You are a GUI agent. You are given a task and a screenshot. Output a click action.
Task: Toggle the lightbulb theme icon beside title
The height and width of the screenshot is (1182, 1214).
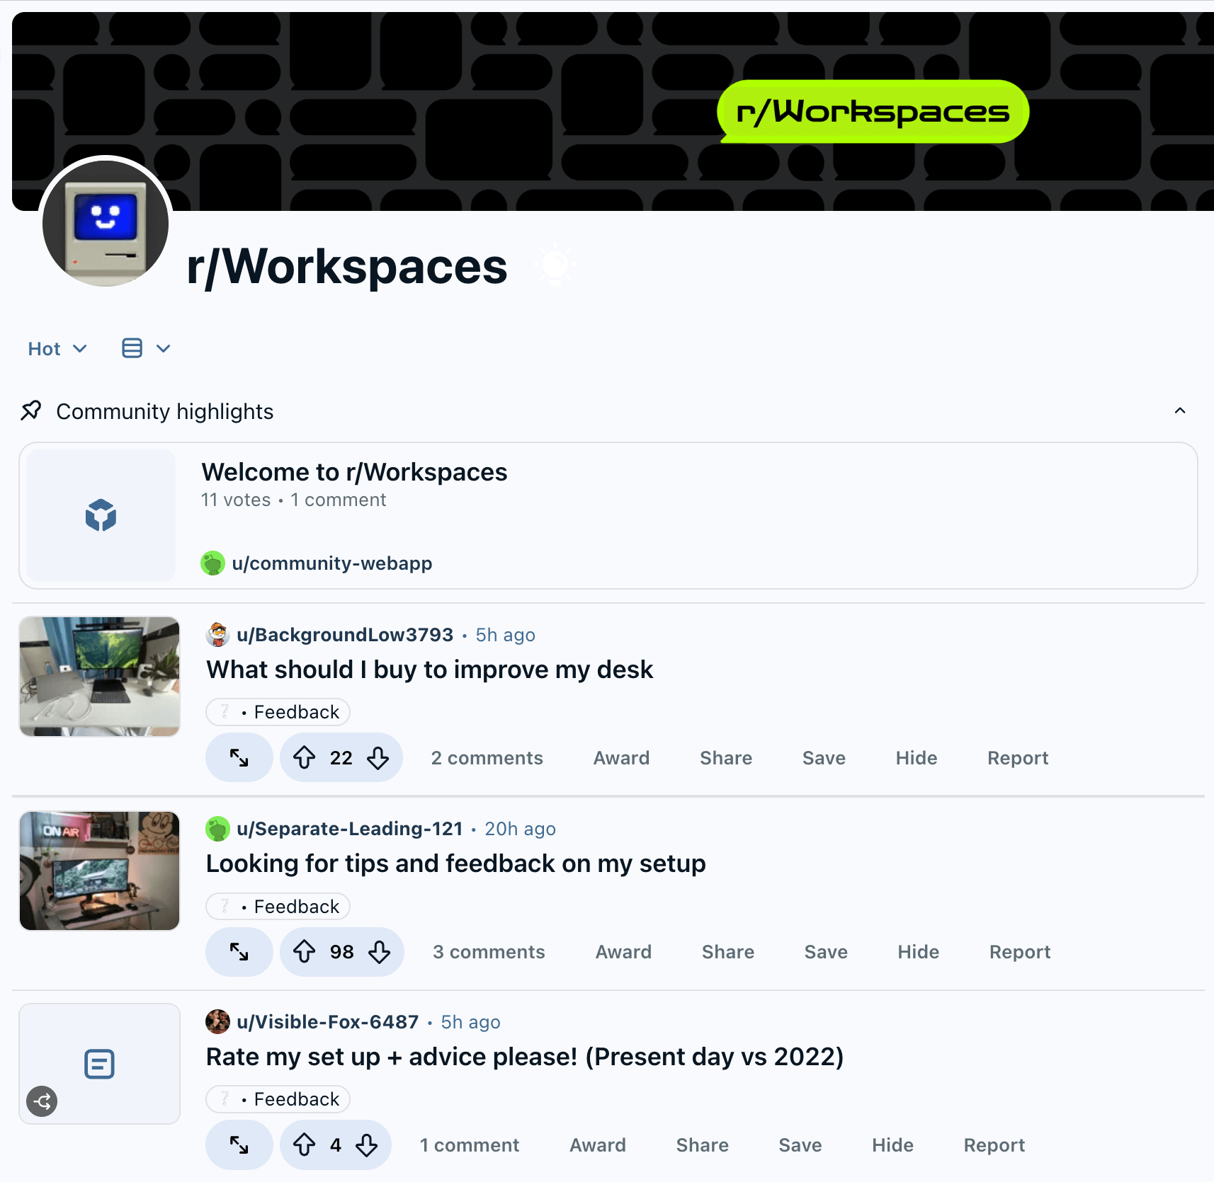[555, 265]
